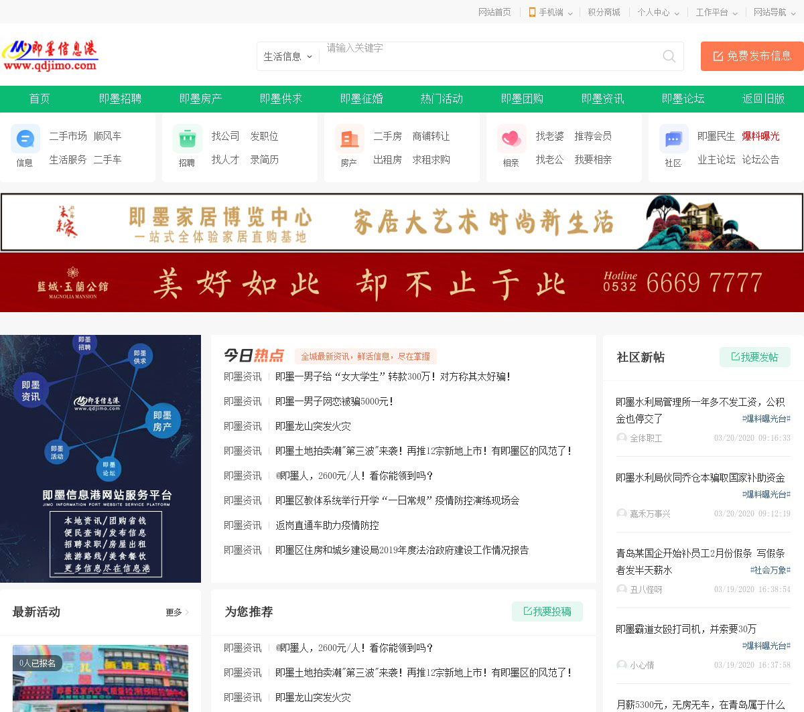Image resolution: width=804 pixels, height=712 pixels.
Task: Open the 即墨招聘 nav tab
Action: [120, 98]
